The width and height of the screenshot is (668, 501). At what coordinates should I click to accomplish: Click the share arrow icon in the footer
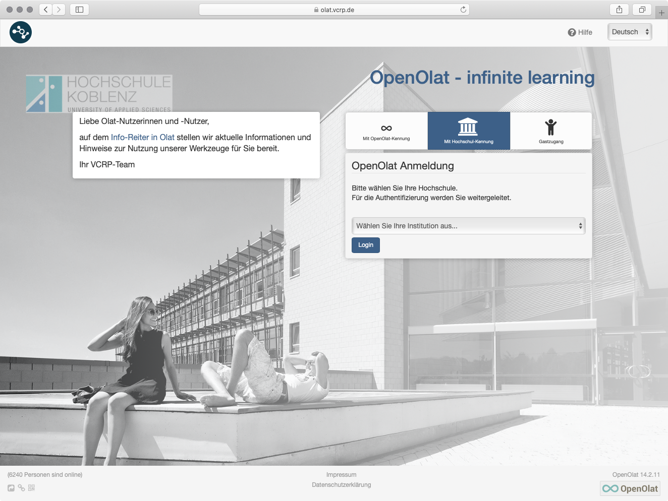pyautogui.click(x=11, y=488)
